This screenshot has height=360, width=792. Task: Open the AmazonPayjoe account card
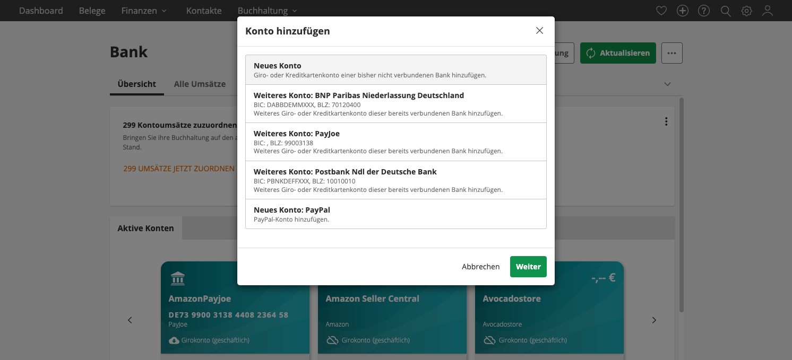click(235, 308)
